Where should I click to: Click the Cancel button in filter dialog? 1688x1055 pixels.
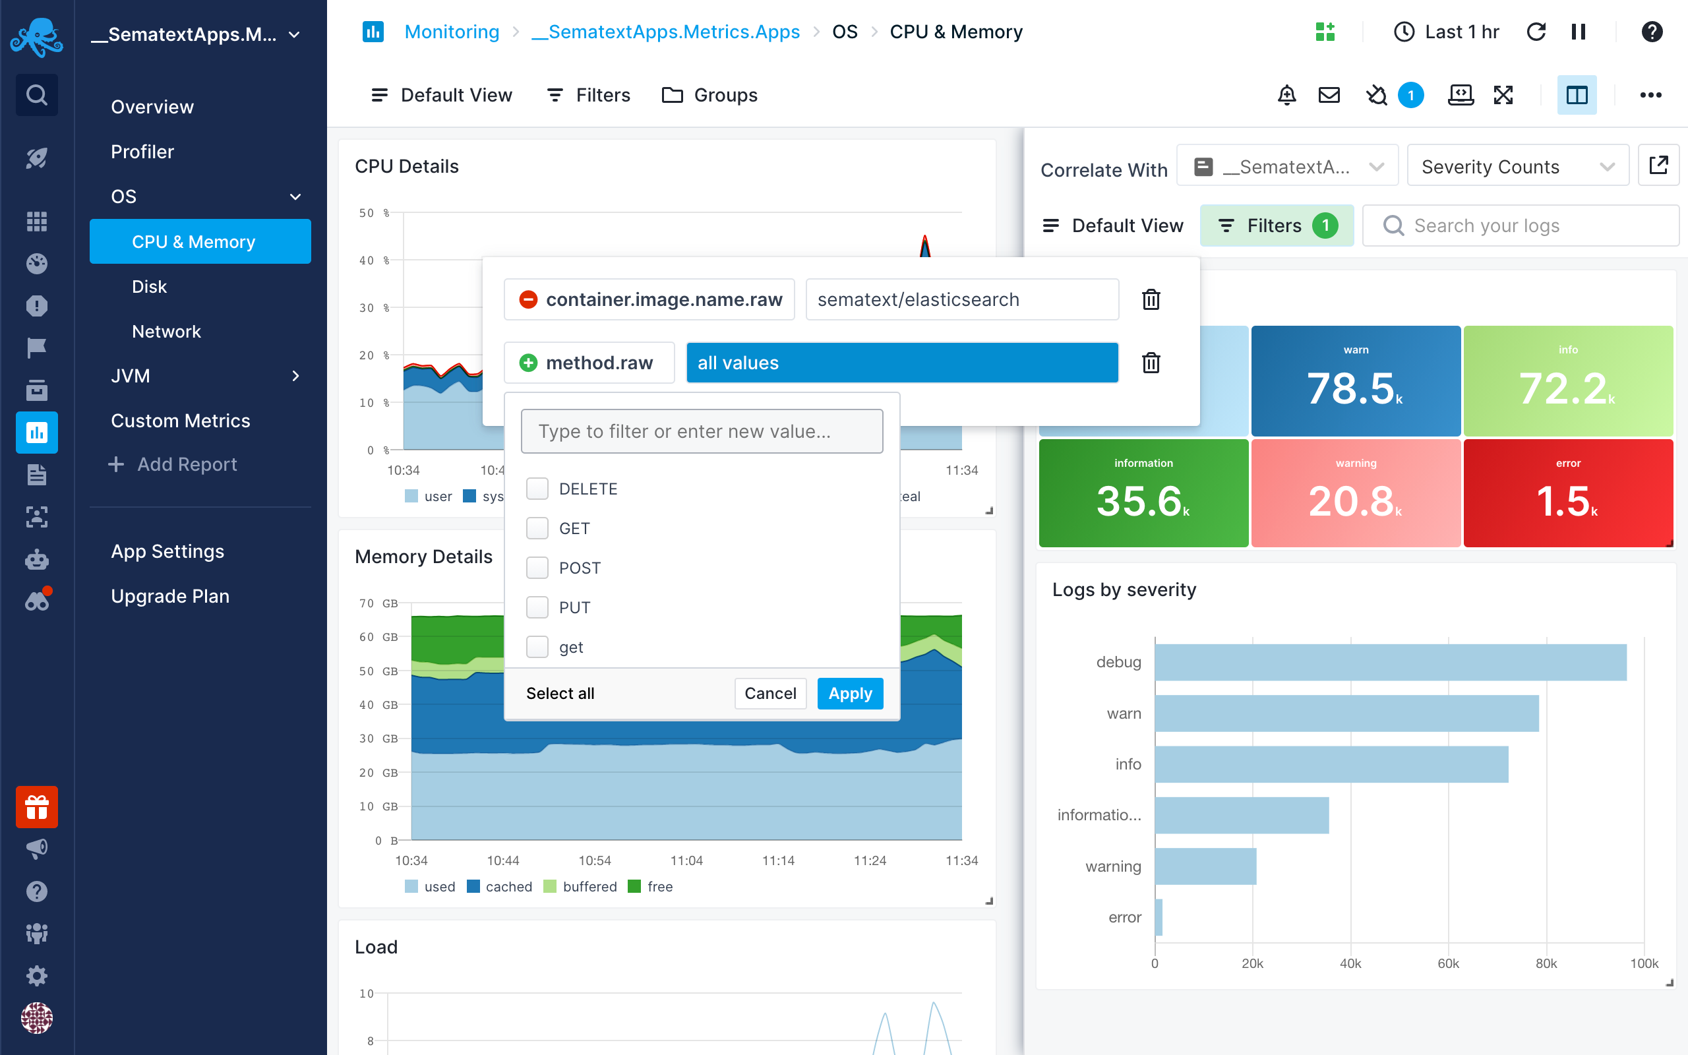point(770,693)
